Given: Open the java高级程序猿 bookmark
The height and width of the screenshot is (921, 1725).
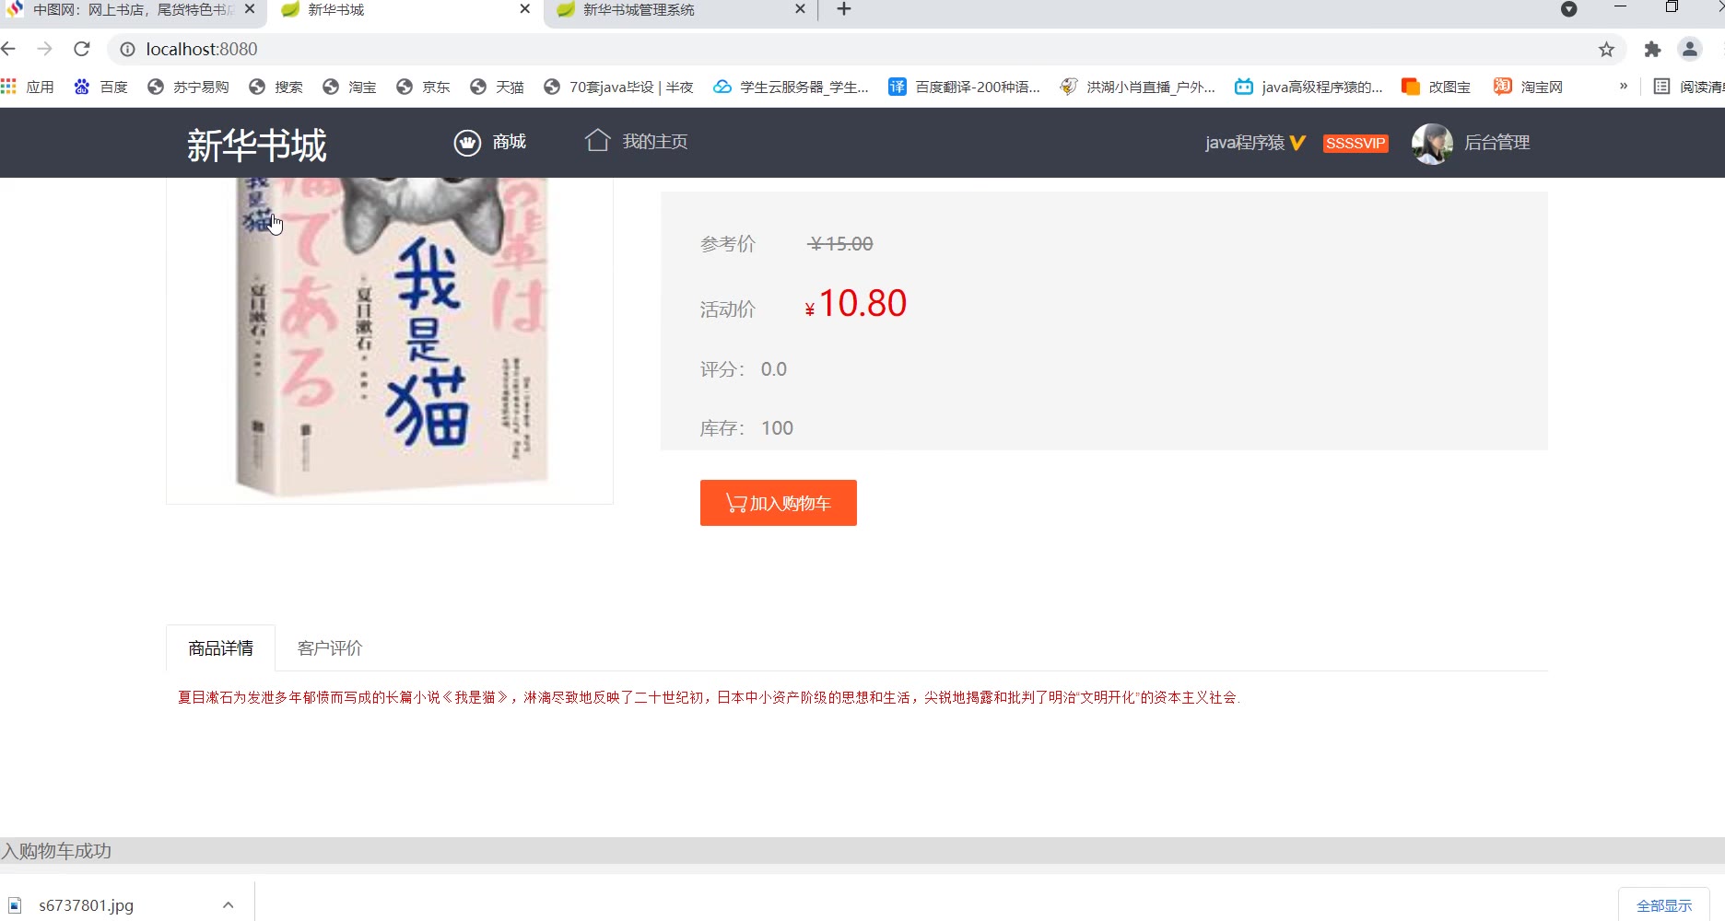Looking at the screenshot, I should (1309, 87).
